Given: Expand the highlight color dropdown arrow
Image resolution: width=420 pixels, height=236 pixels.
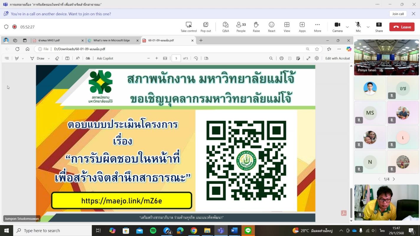Looking at the screenshot, I should [23, 58].
